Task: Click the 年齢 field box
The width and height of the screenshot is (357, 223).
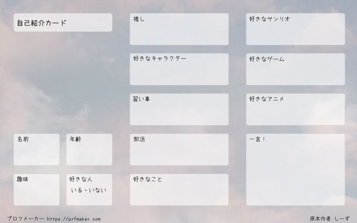Action: pos(89,150)
